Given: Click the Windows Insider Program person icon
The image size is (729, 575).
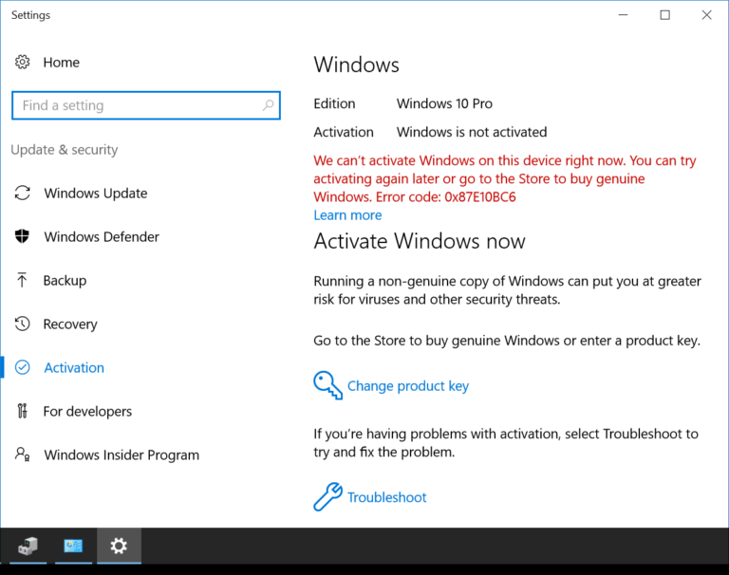Looking at the screenshot, I should (x=23, y=454).
